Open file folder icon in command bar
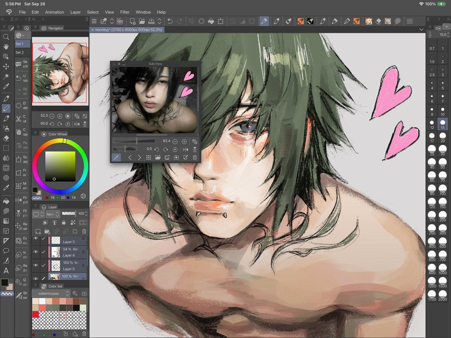This screenshot has height=338, width=451. click(142, 21)
